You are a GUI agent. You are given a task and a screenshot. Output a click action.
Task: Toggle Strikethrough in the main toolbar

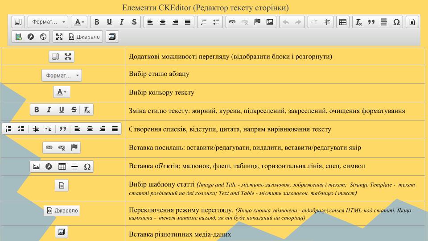click(x=134, y=22)
